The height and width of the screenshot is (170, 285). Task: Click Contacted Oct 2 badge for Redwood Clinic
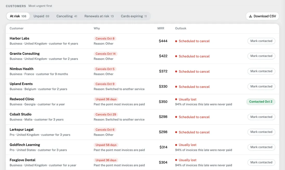coord(261,102)
